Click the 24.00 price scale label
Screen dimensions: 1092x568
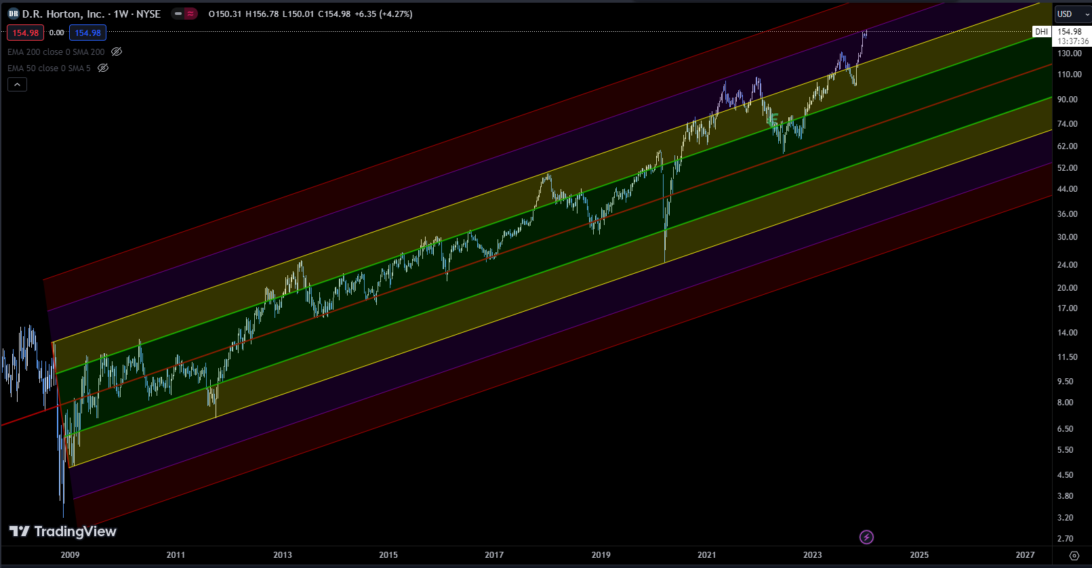click(1068, 265)
